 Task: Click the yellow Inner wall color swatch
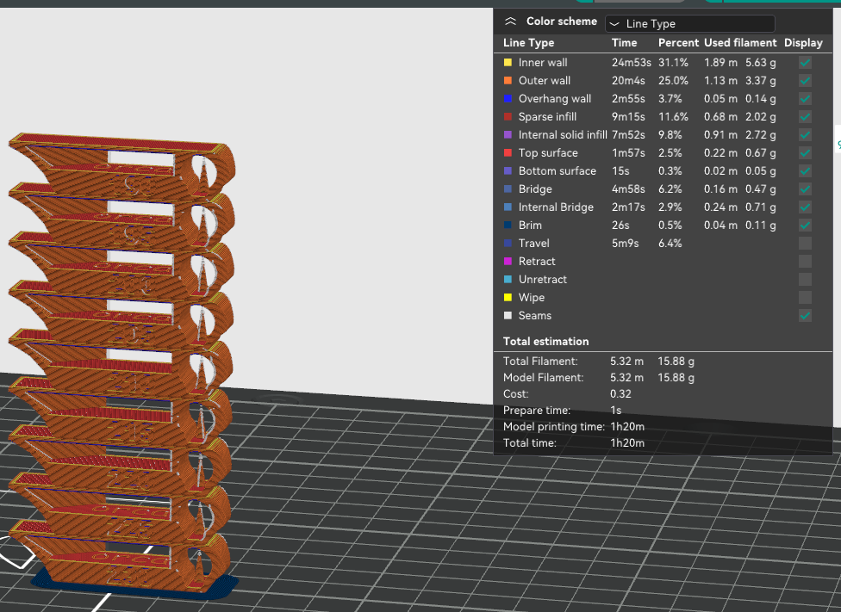point(508,63)
